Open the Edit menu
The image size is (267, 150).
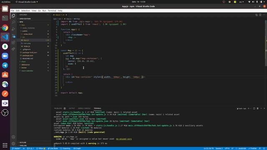coord(18,10)
